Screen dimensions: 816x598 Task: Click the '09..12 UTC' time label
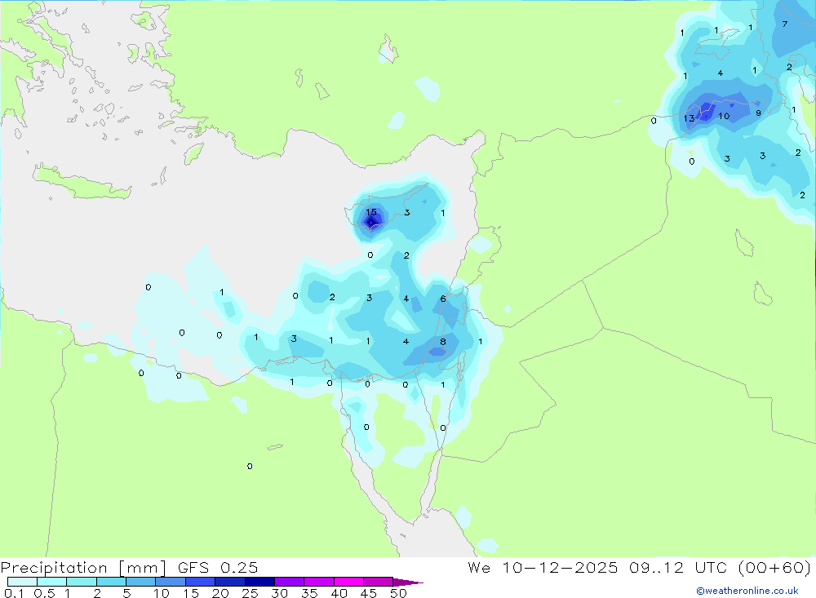click(x=677, y=567)
